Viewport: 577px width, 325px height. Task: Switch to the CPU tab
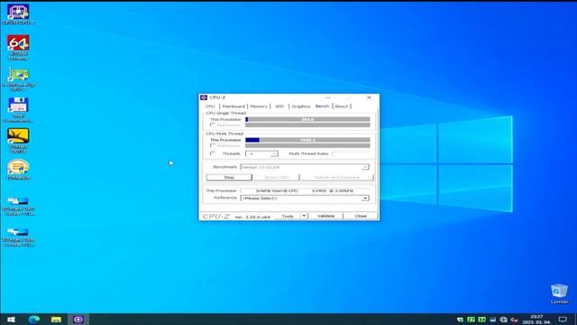210,107
